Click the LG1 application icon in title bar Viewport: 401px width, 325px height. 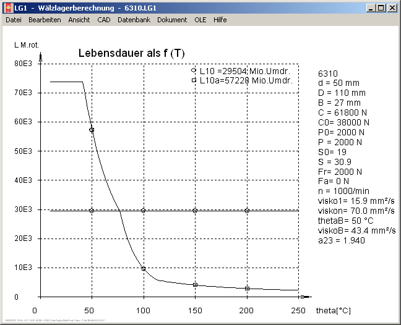[x=7, y=8]
